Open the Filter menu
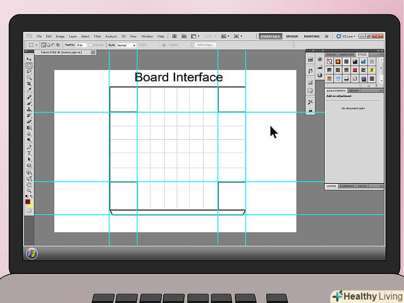The height and width of the screenshot is (303, 404). pos(98,36)
